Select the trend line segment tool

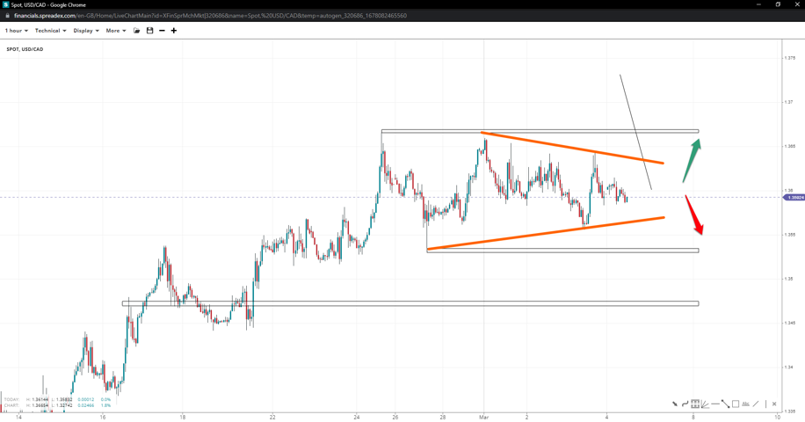click(x=726, y=404)
